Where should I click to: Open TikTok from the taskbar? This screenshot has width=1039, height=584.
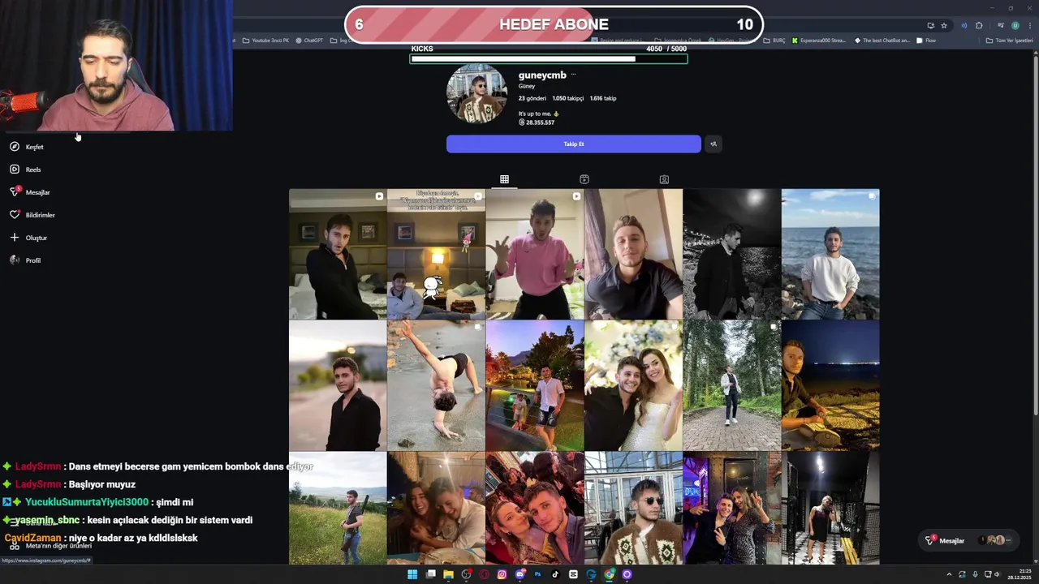[x=555, y=574]
